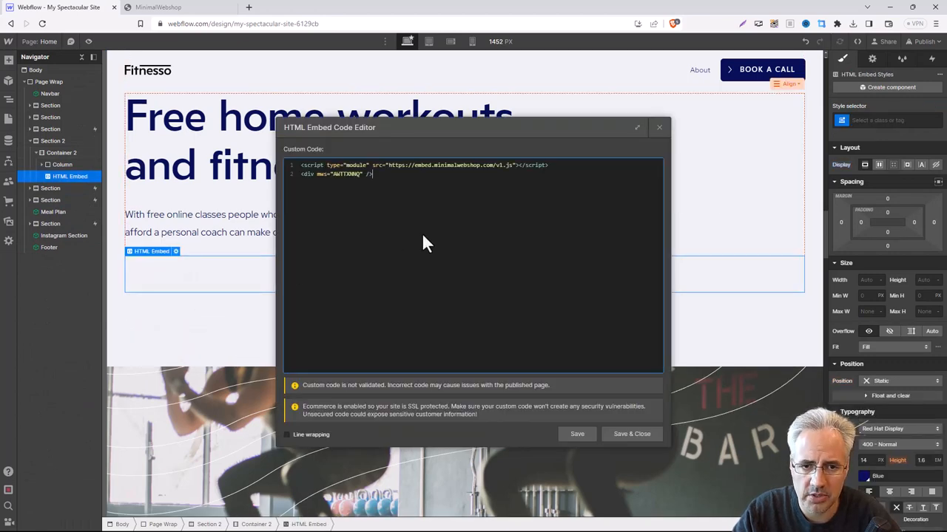The image size is (947, 532).
Task: Switch to the MinimalWebshop browser tab
Action: click(158, 7)
